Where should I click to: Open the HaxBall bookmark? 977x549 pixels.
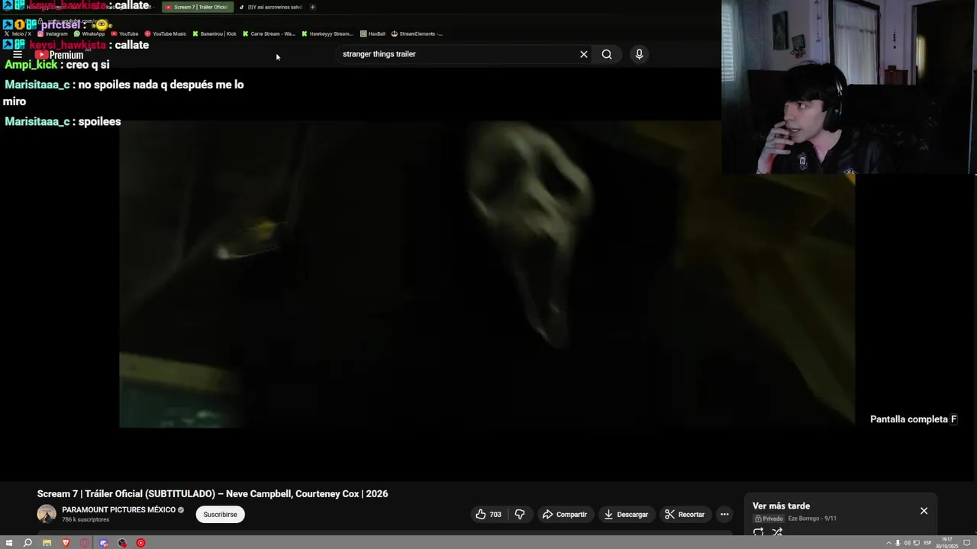(372, 34)
